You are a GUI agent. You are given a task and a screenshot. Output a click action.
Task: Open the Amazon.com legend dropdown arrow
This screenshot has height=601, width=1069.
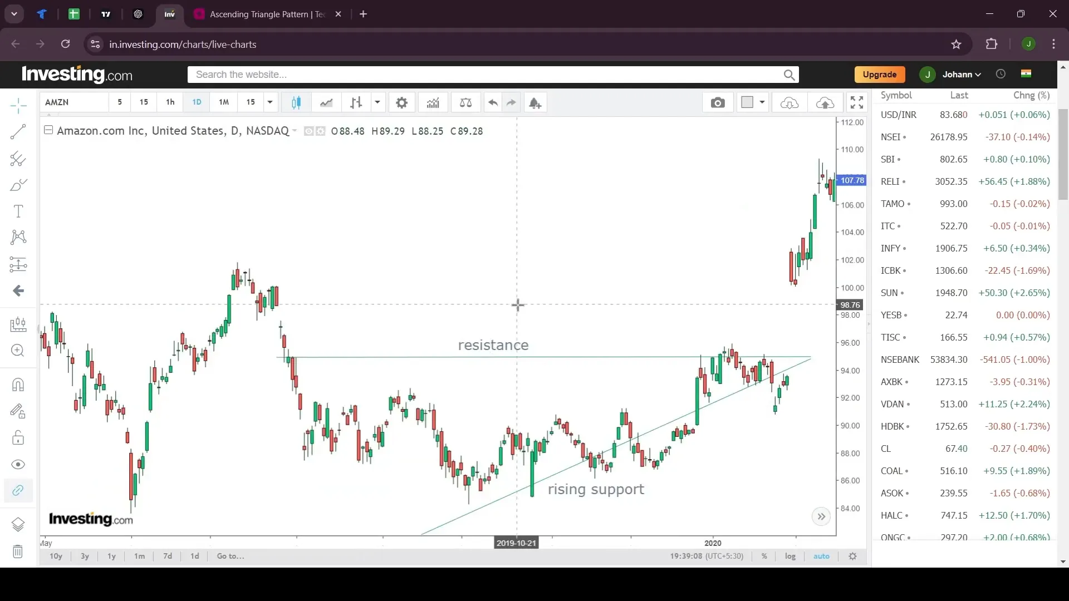(x=295, y=131)
